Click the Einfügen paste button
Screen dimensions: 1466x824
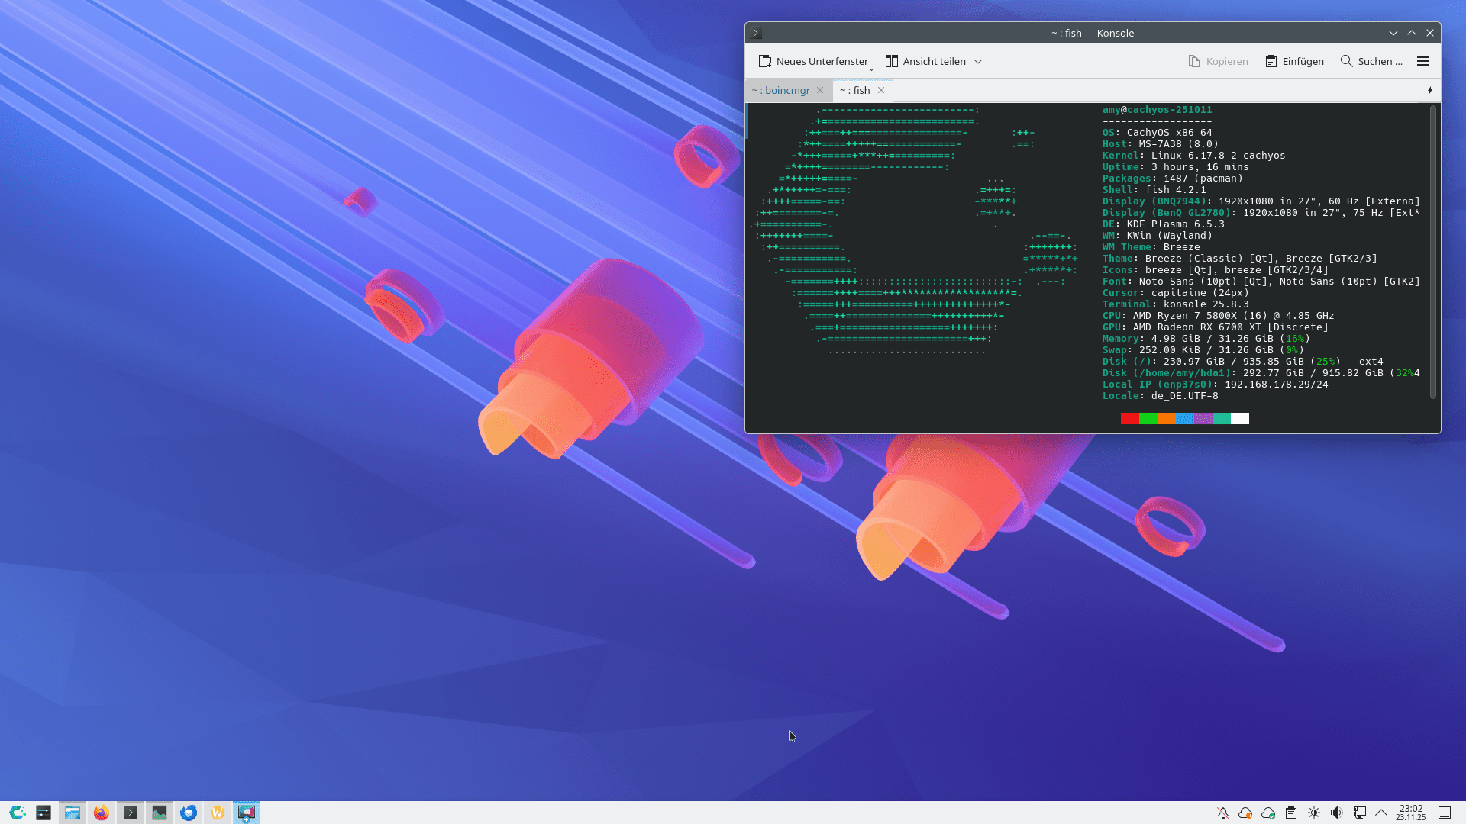[x=1294, y=61]
